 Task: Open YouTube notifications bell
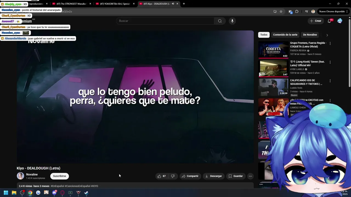coord(330,21)
